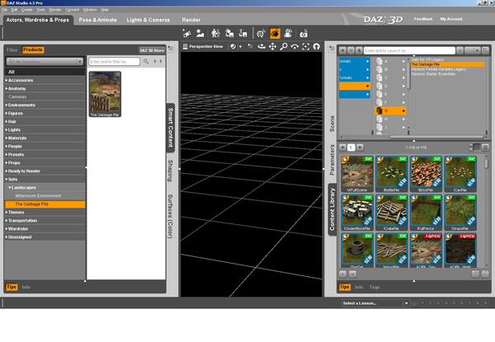
Task: Click the pale figure toolbar icon
Action: point(288,33)
